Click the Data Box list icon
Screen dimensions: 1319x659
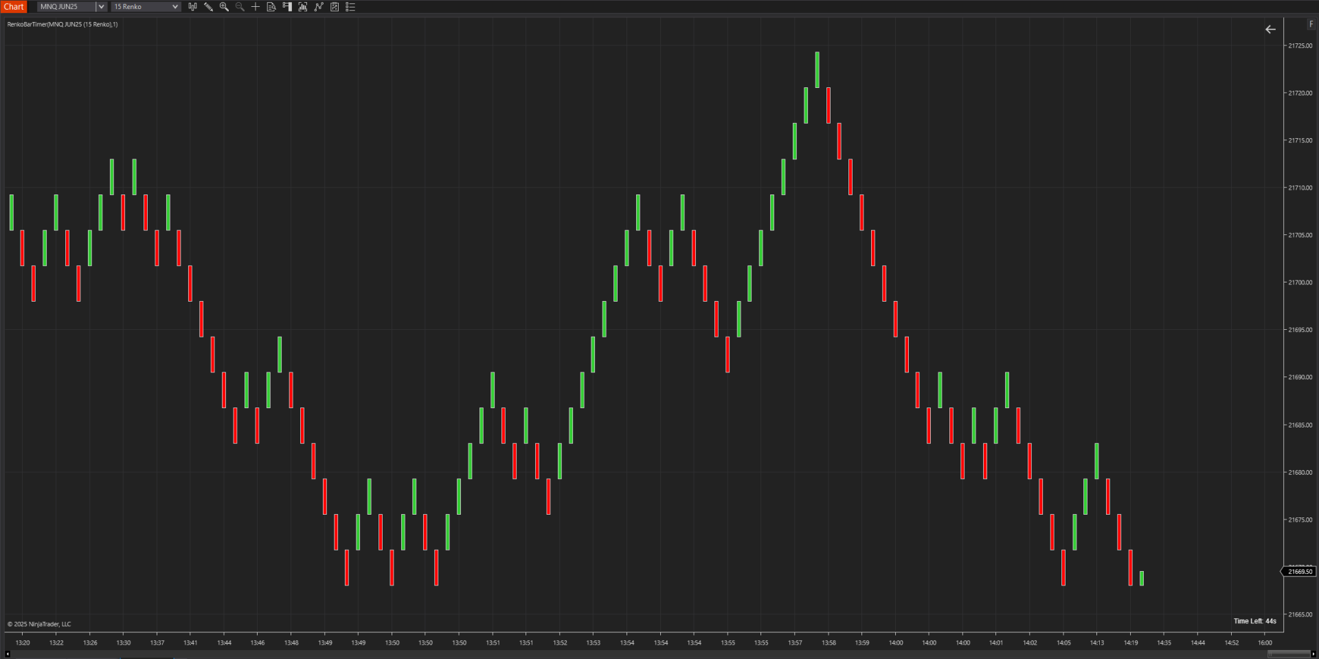point(350,7)
